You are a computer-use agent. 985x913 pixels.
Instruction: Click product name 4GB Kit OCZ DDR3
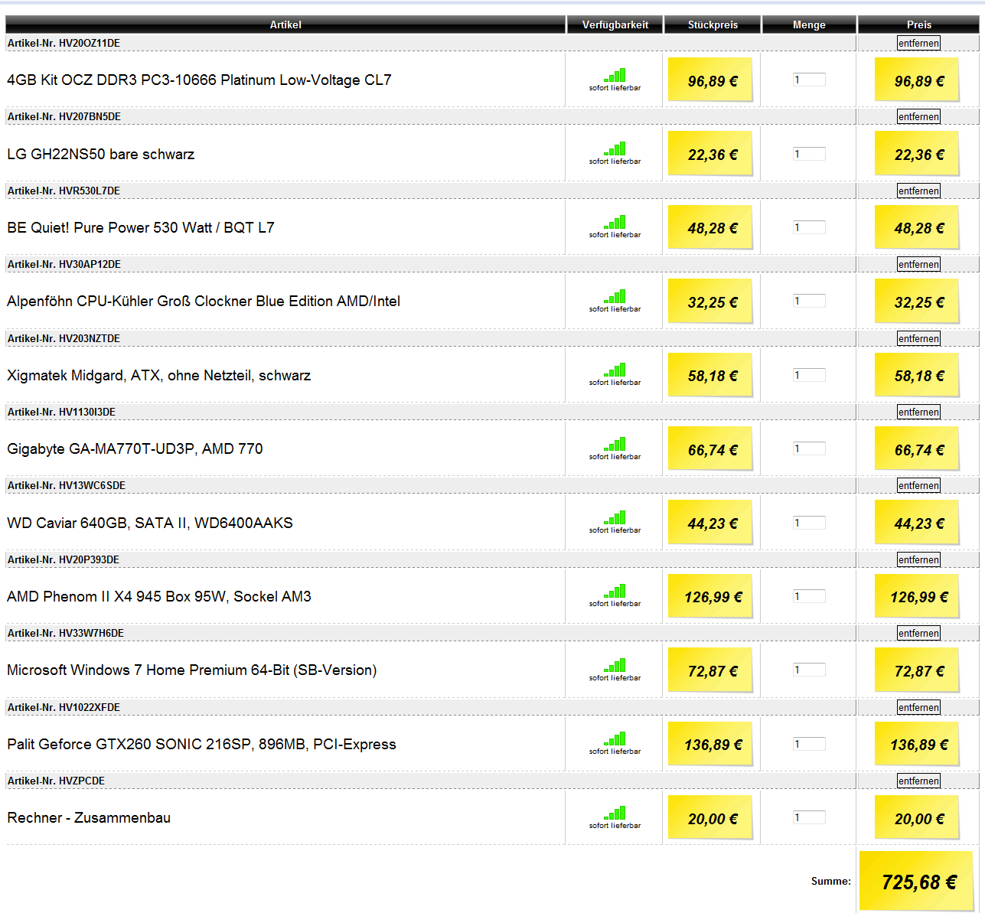[199, 80]
